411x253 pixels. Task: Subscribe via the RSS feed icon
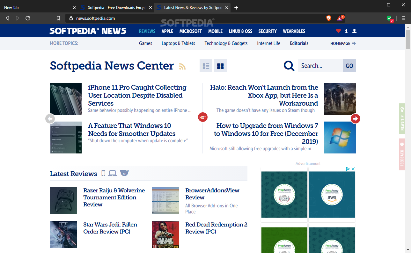point(182,66)
